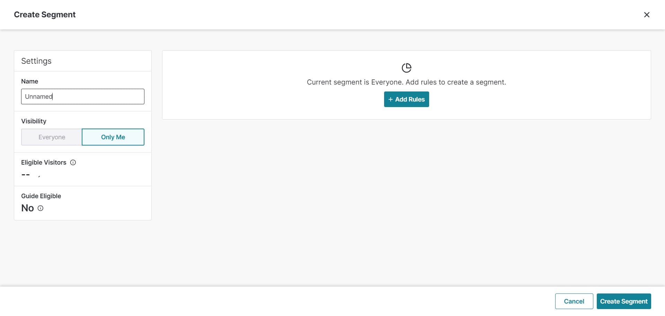Select Only Me visibility
Viewport: 665px width, 316px height.
point(113,137)
